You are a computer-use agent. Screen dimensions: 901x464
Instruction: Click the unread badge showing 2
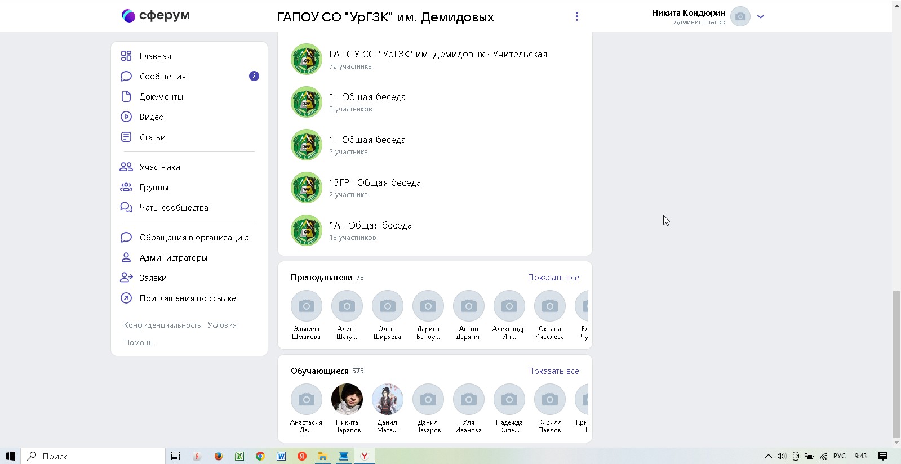click(254, 76)
